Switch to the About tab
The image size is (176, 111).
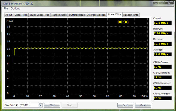[9, 15]
